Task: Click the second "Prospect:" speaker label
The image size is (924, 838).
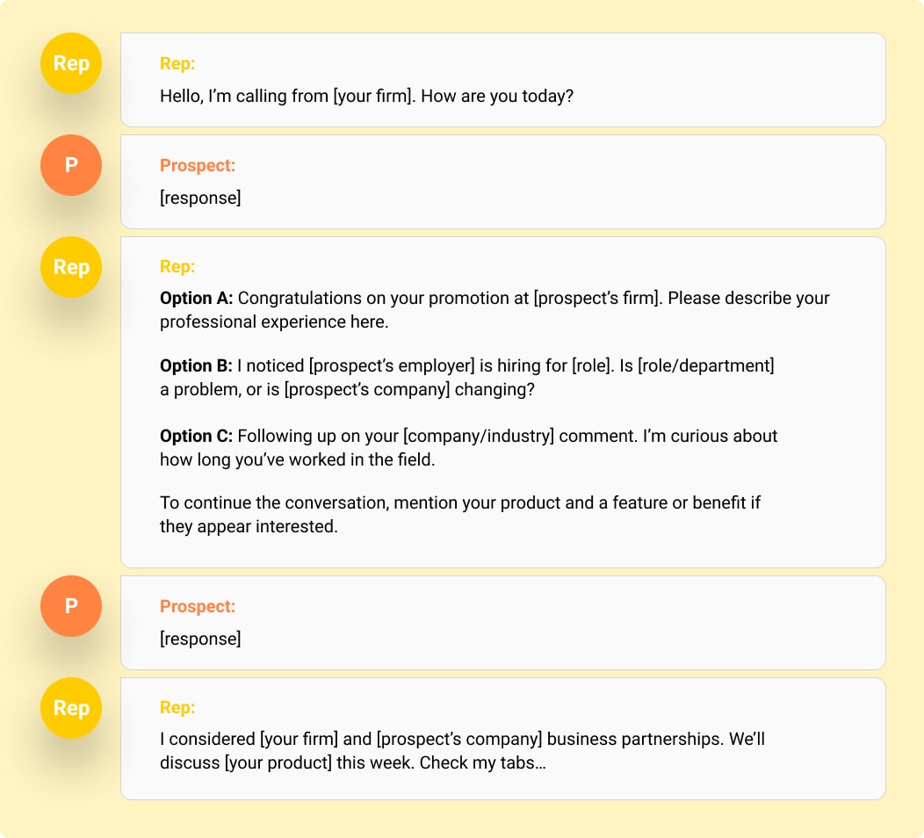Action: (x=198, y=606)
